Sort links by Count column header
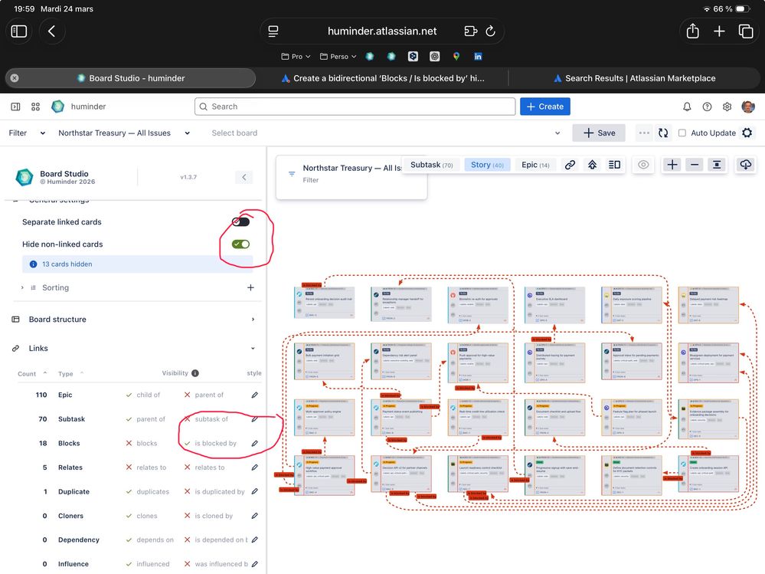The image size is (765, 574). point(32,373)
